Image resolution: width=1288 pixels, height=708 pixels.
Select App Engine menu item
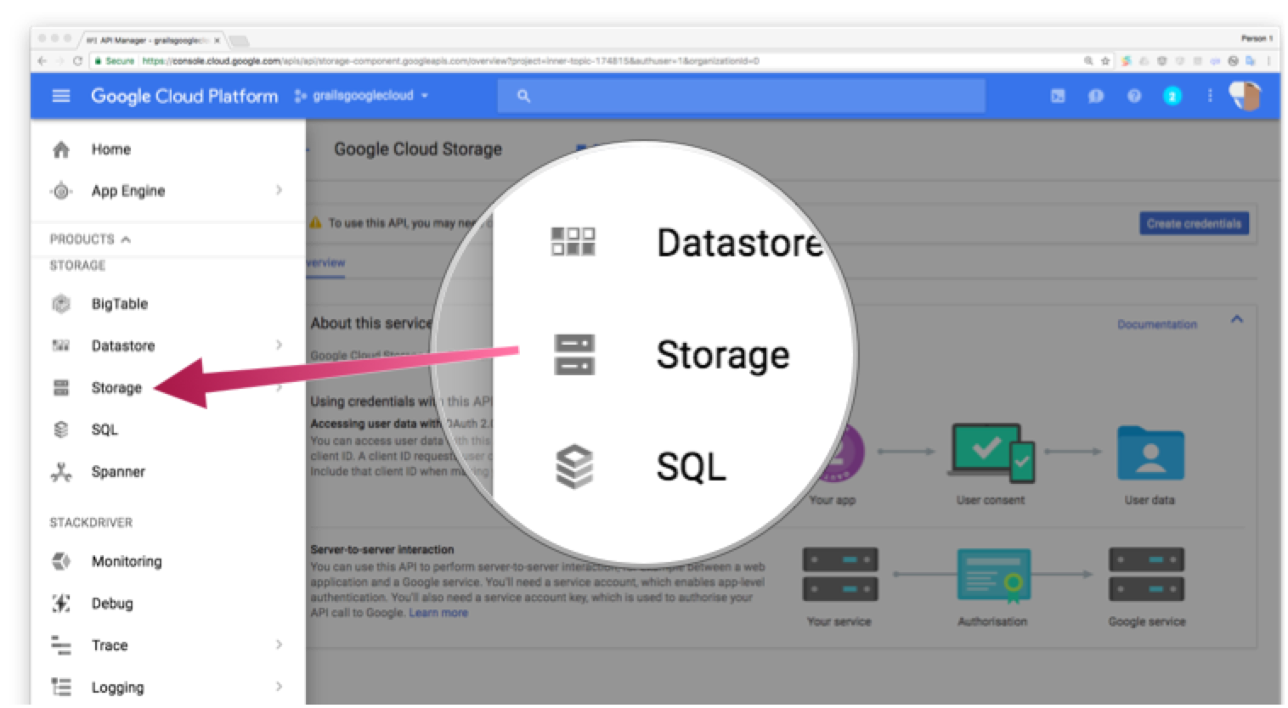click(128, 191)
